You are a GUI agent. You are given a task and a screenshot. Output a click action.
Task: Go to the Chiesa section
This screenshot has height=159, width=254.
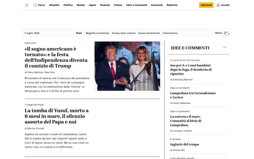click(118, 5)
